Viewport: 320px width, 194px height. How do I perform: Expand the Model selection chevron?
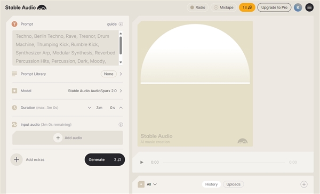point(121,91)
